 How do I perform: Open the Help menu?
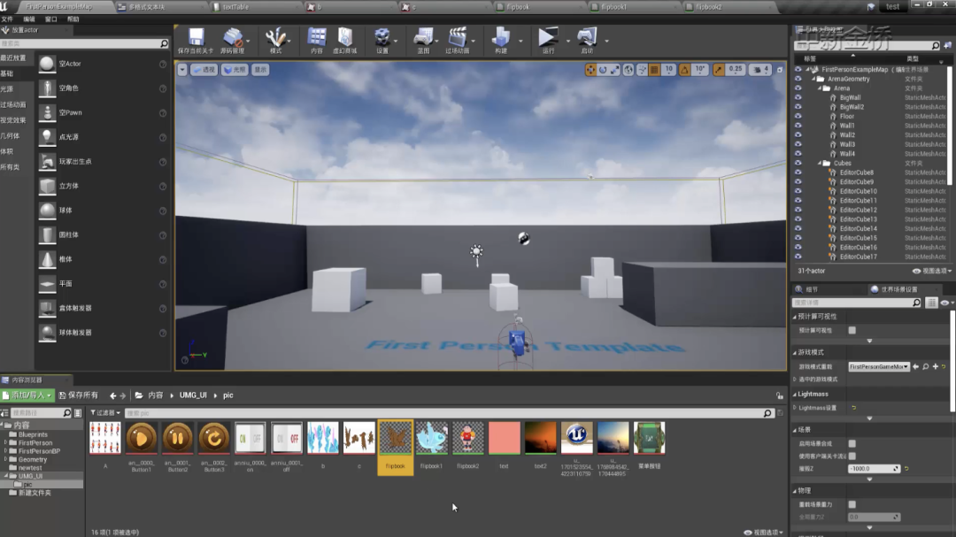click(73, 19)
